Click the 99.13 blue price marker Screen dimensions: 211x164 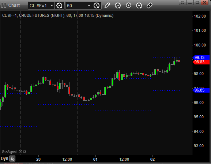pyautogui.click(x=201, y=57)
